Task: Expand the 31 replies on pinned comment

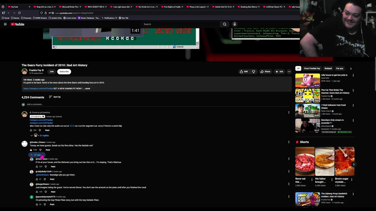Action: [x=40, y=135]
